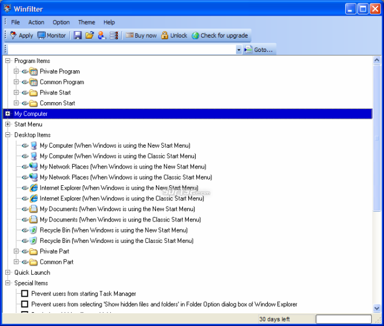Click Check for upgrade
Screen dimensions: 384x326
219,36
